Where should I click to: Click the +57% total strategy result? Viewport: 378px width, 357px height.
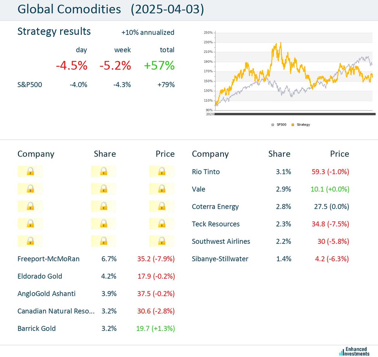[159, 65]
